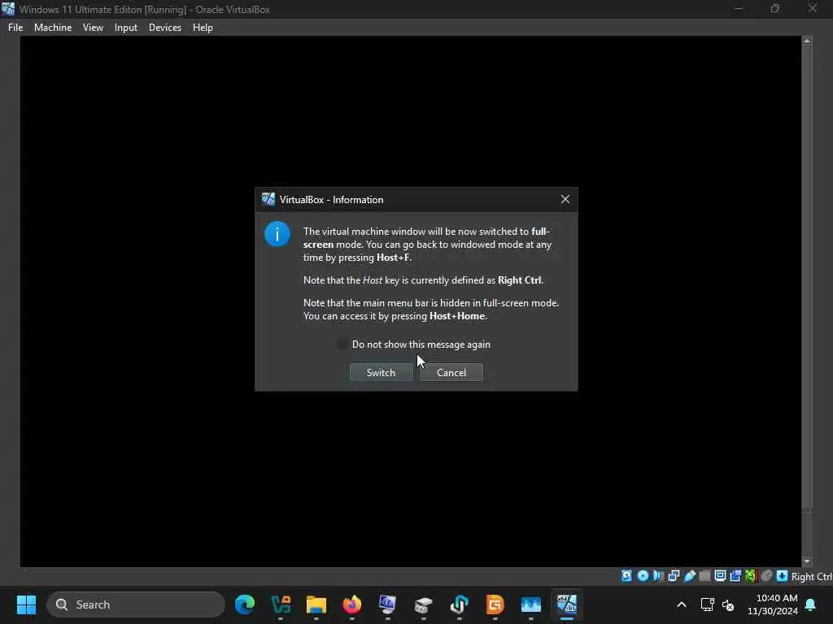
Task: Click the Cancel button
Action: (451, 372)
